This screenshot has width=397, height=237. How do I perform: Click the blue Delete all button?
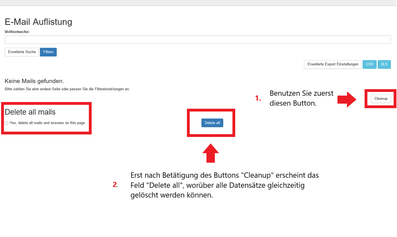(x=212, y=123)
